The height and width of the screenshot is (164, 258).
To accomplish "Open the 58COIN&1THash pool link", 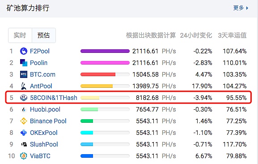I will point(54,98).
